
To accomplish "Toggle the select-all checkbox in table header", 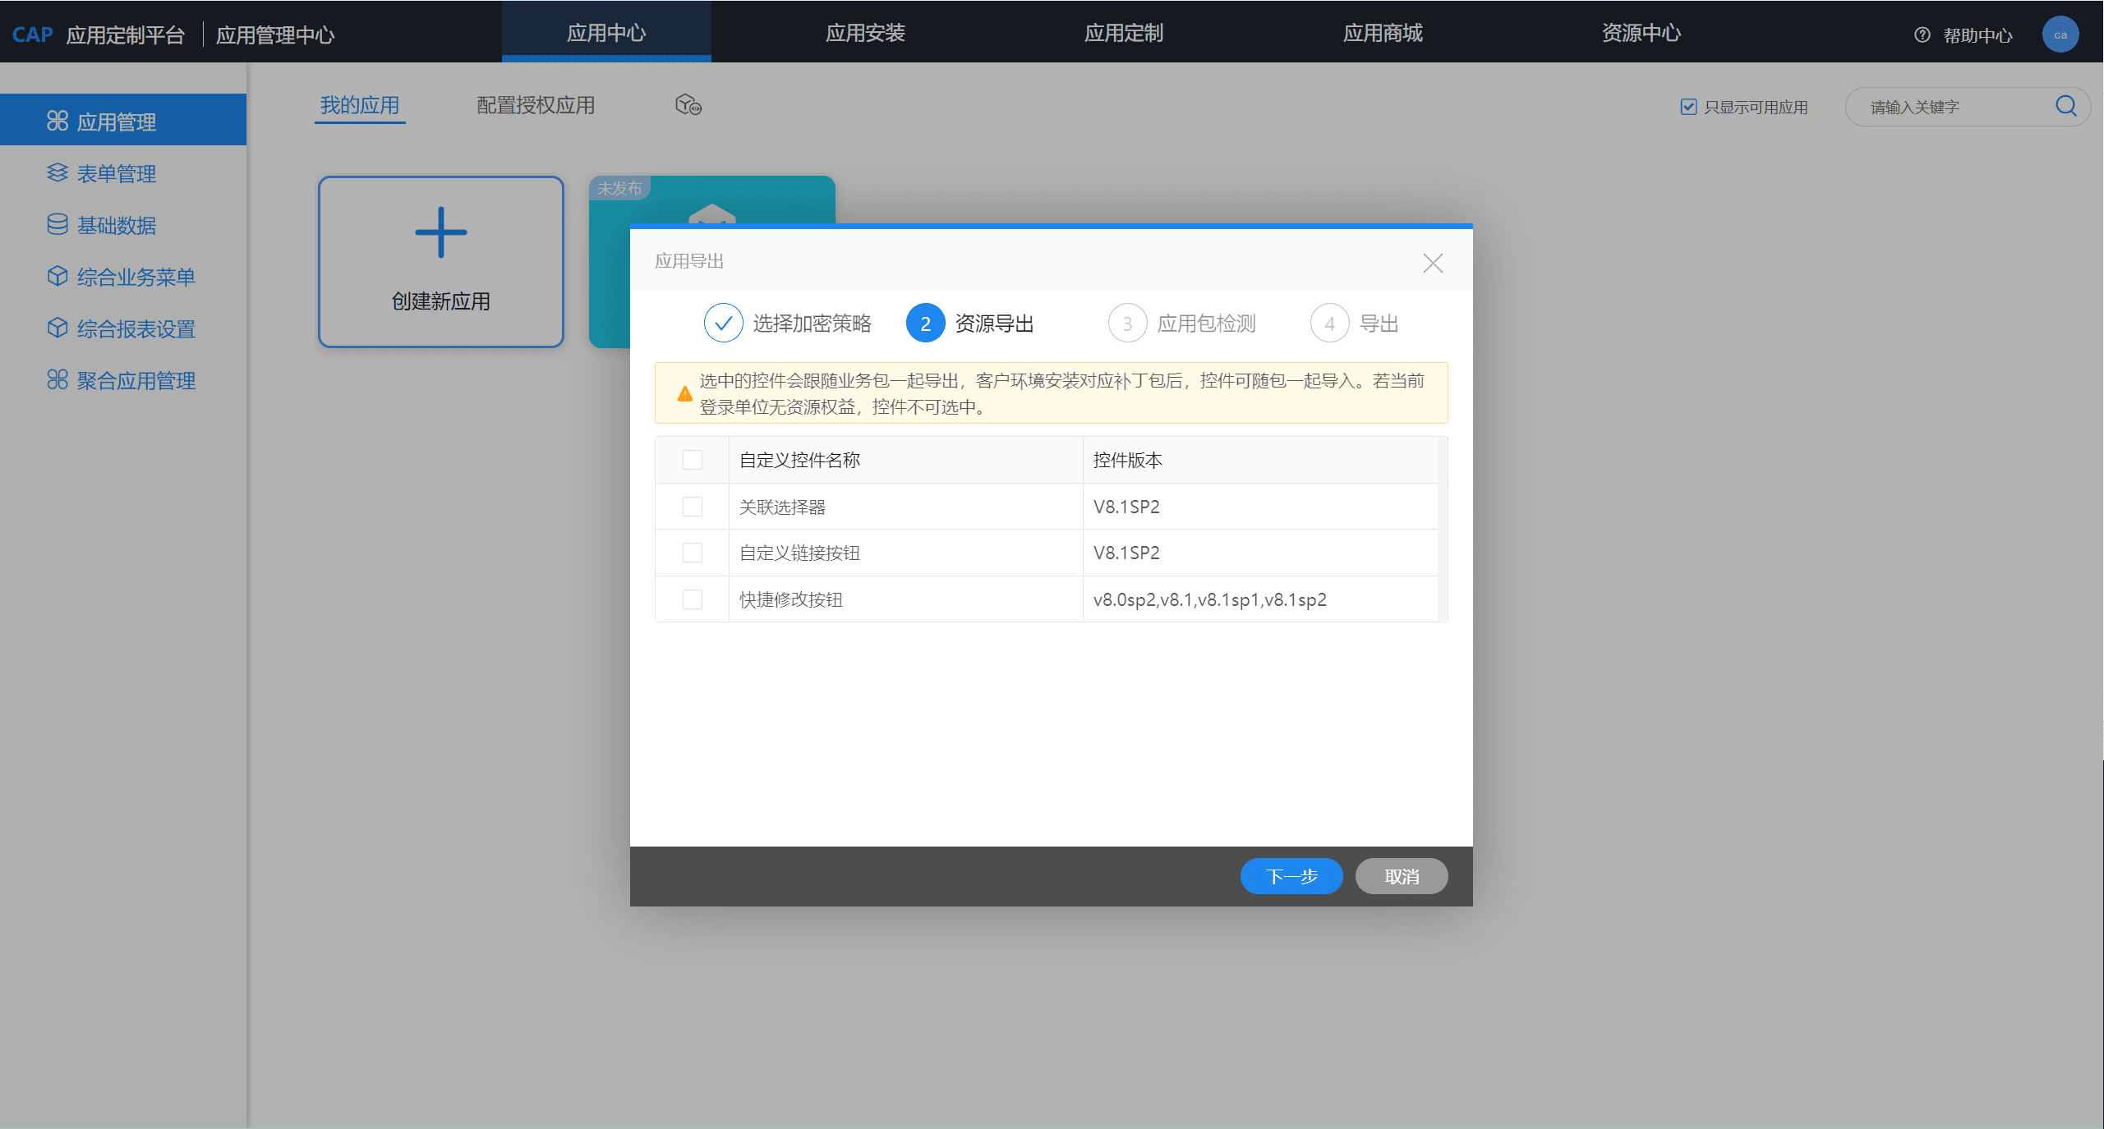I will (693, 460).
